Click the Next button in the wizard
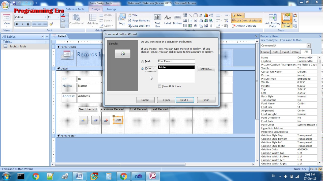This screenshot has height=181, width=323. [x=185, y=100]
